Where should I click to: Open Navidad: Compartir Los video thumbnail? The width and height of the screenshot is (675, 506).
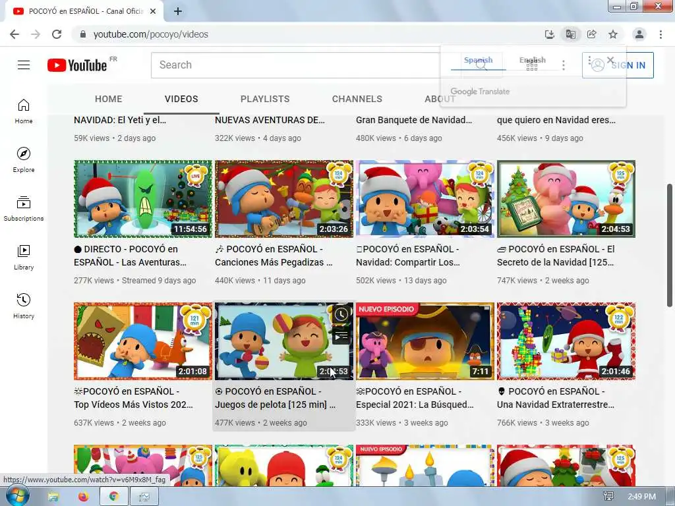tap(425, 199)
